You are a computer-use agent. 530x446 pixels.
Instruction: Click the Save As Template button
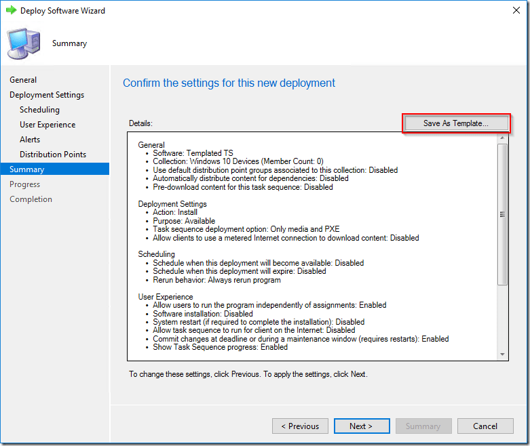(455, 123)
